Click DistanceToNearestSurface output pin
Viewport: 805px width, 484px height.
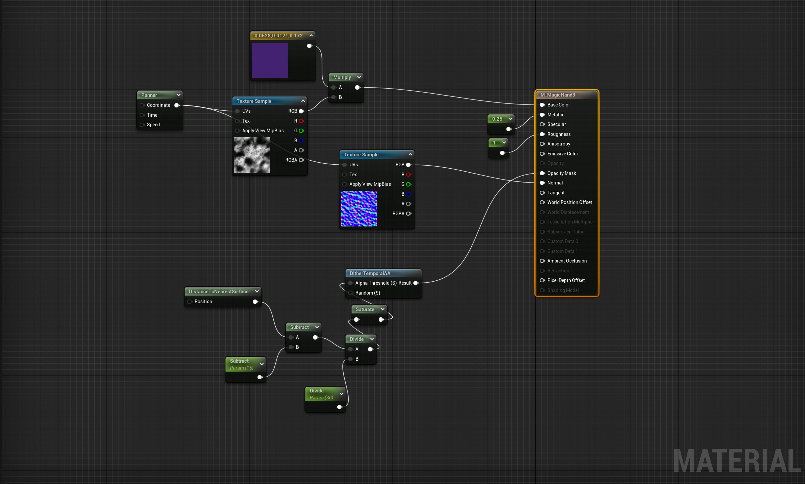tap(255, 302)
